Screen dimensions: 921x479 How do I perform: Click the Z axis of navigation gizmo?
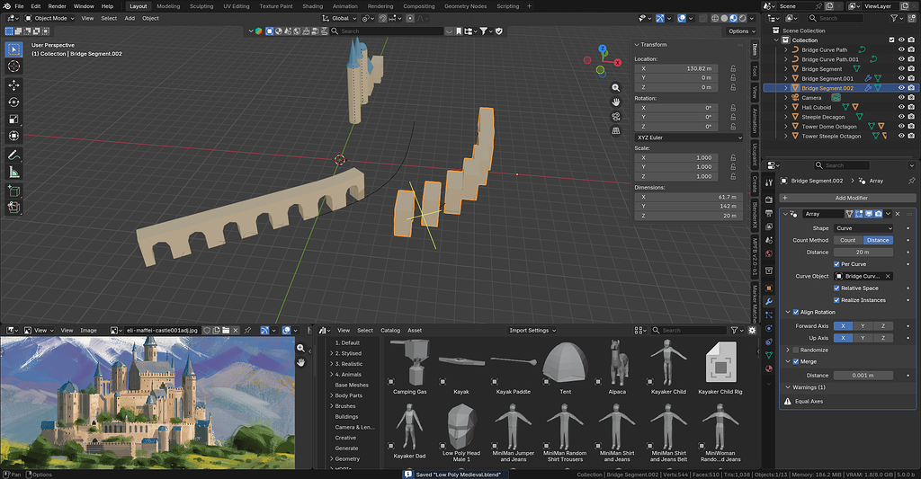(x=602, y=49)
